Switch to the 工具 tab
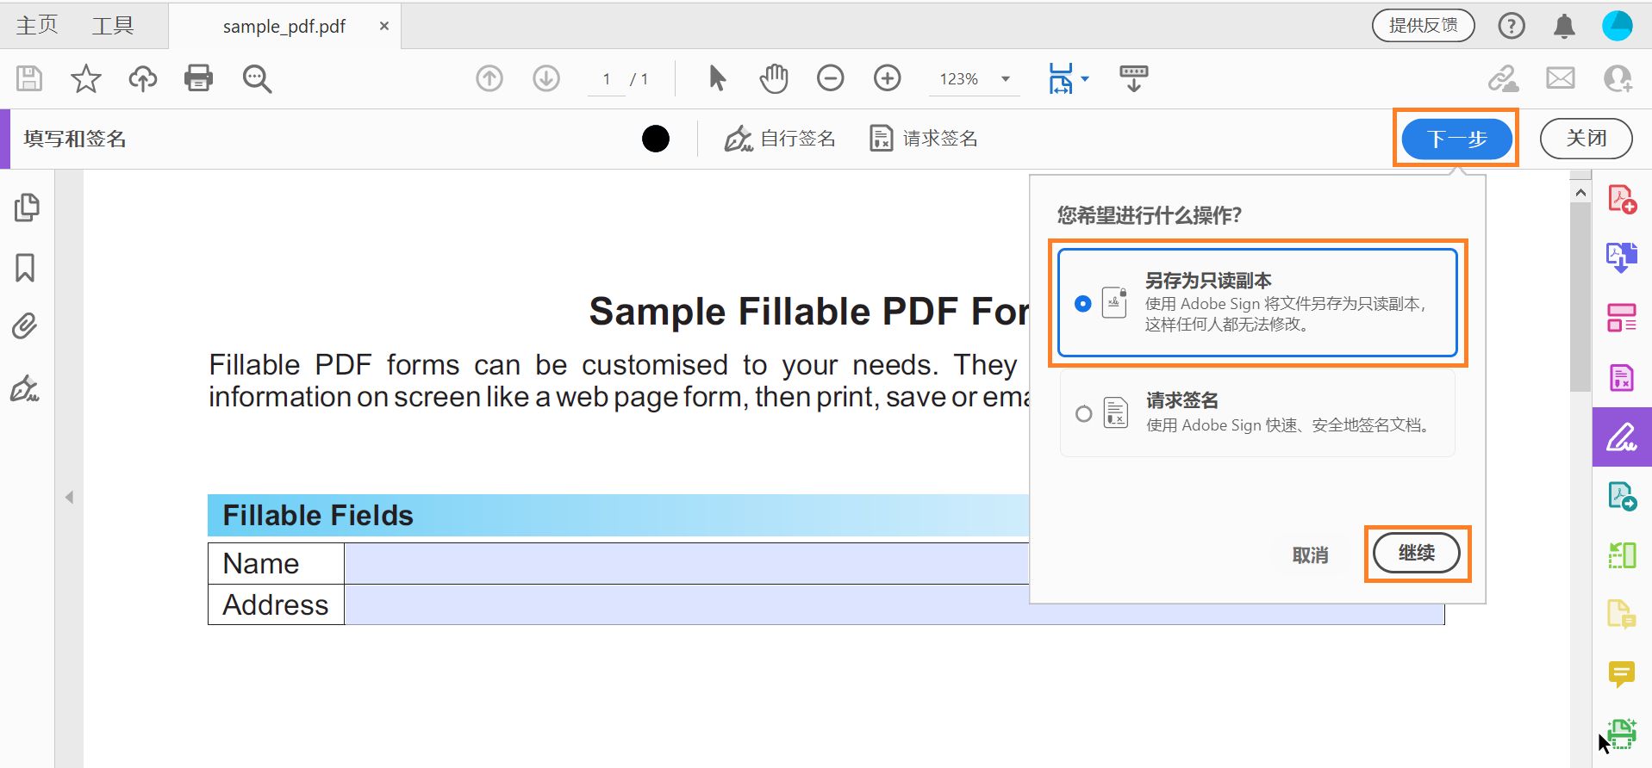1652x768 pixels. 113,26
